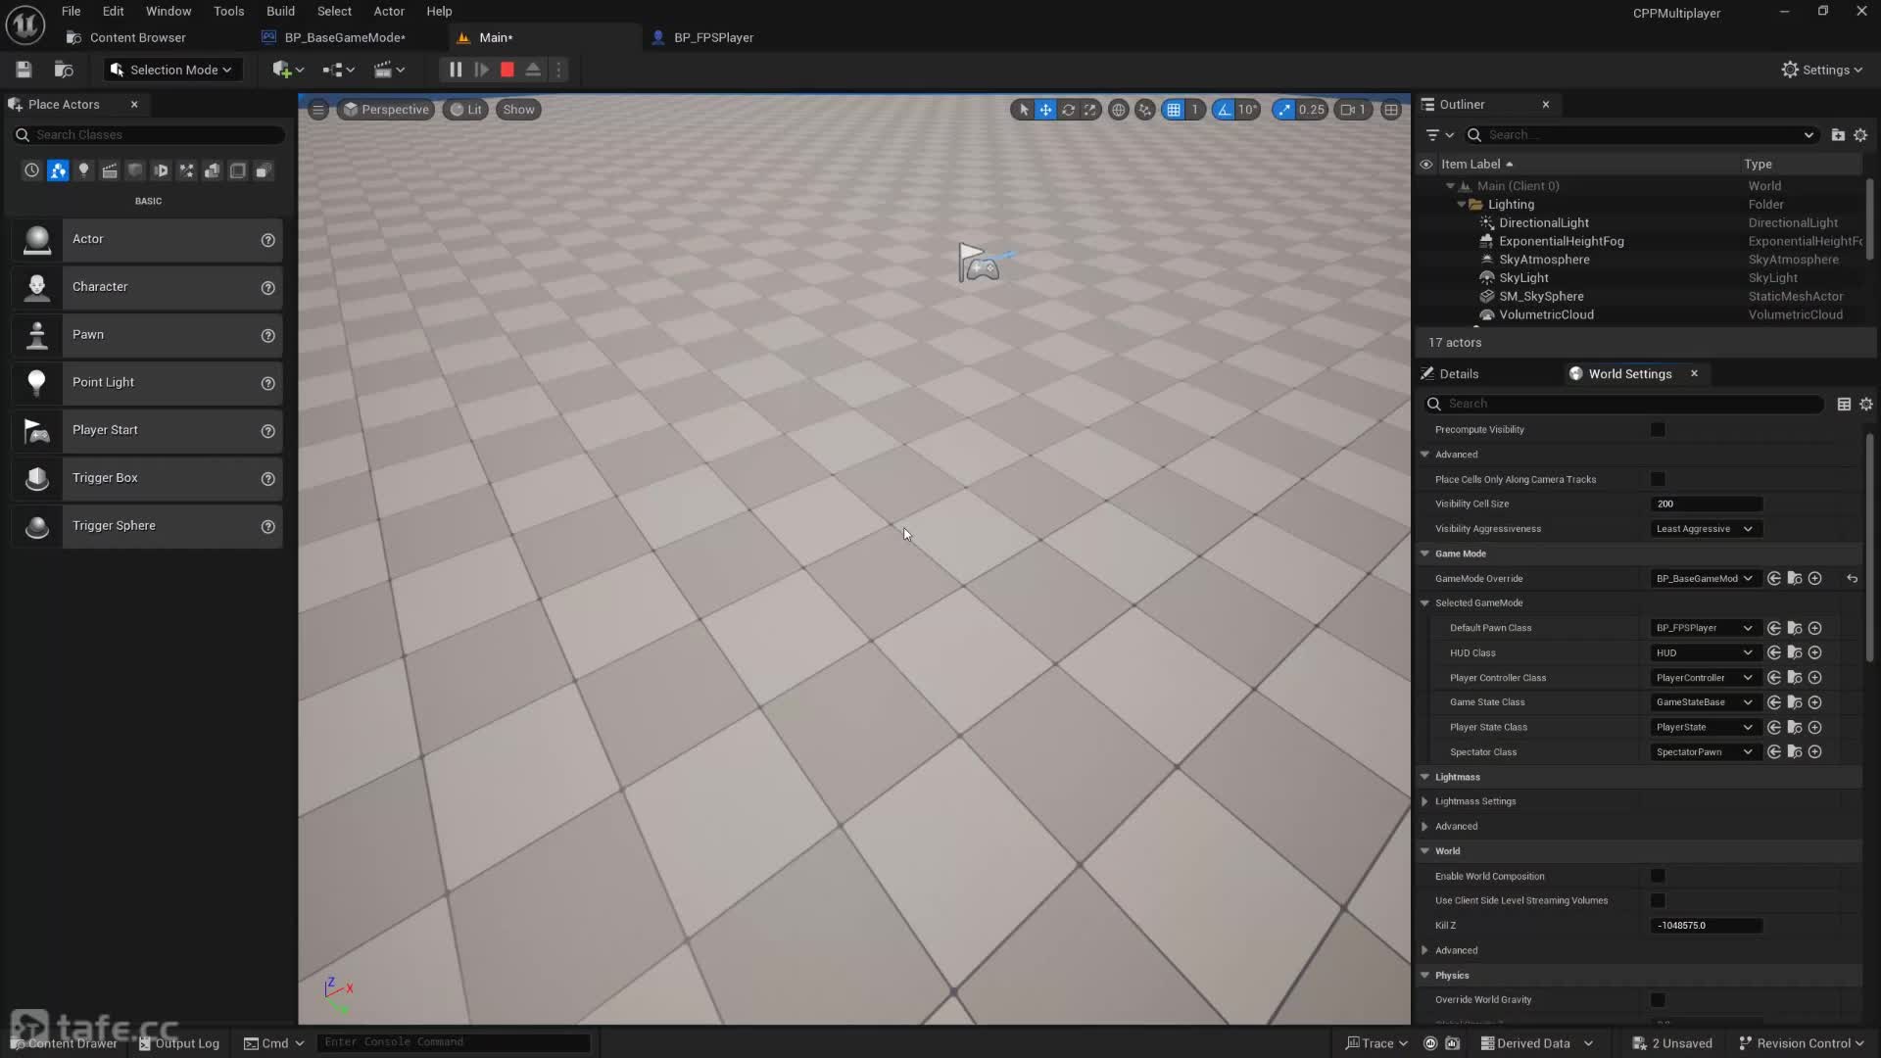The height and width of the screenshot is (1058, 1881).
Task: Select the All Classes category icon
Action: (264, 170)
